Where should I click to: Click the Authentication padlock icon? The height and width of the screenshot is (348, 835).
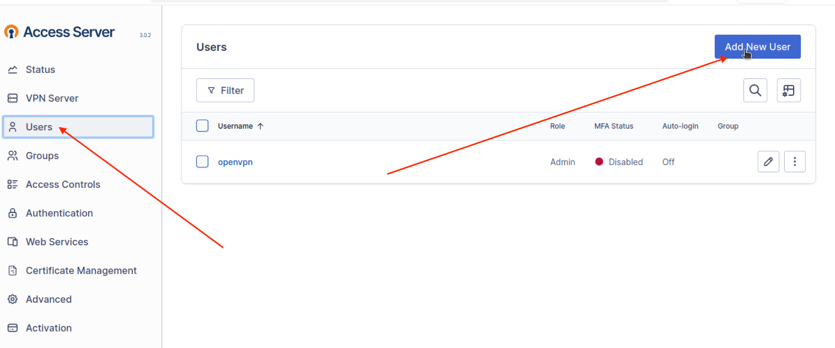(13, 213)
